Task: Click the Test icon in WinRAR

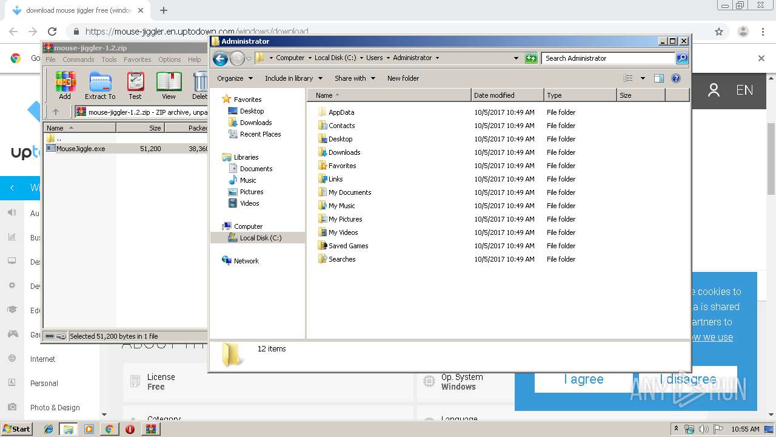Action: click(x=135, y=85)
